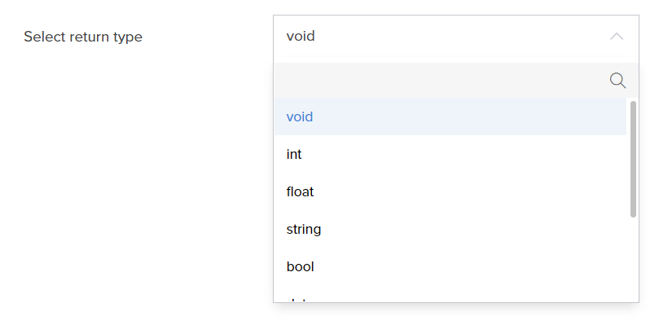659x325 pixels.
Task: Choose bool from return types
Action: (300, 266)
